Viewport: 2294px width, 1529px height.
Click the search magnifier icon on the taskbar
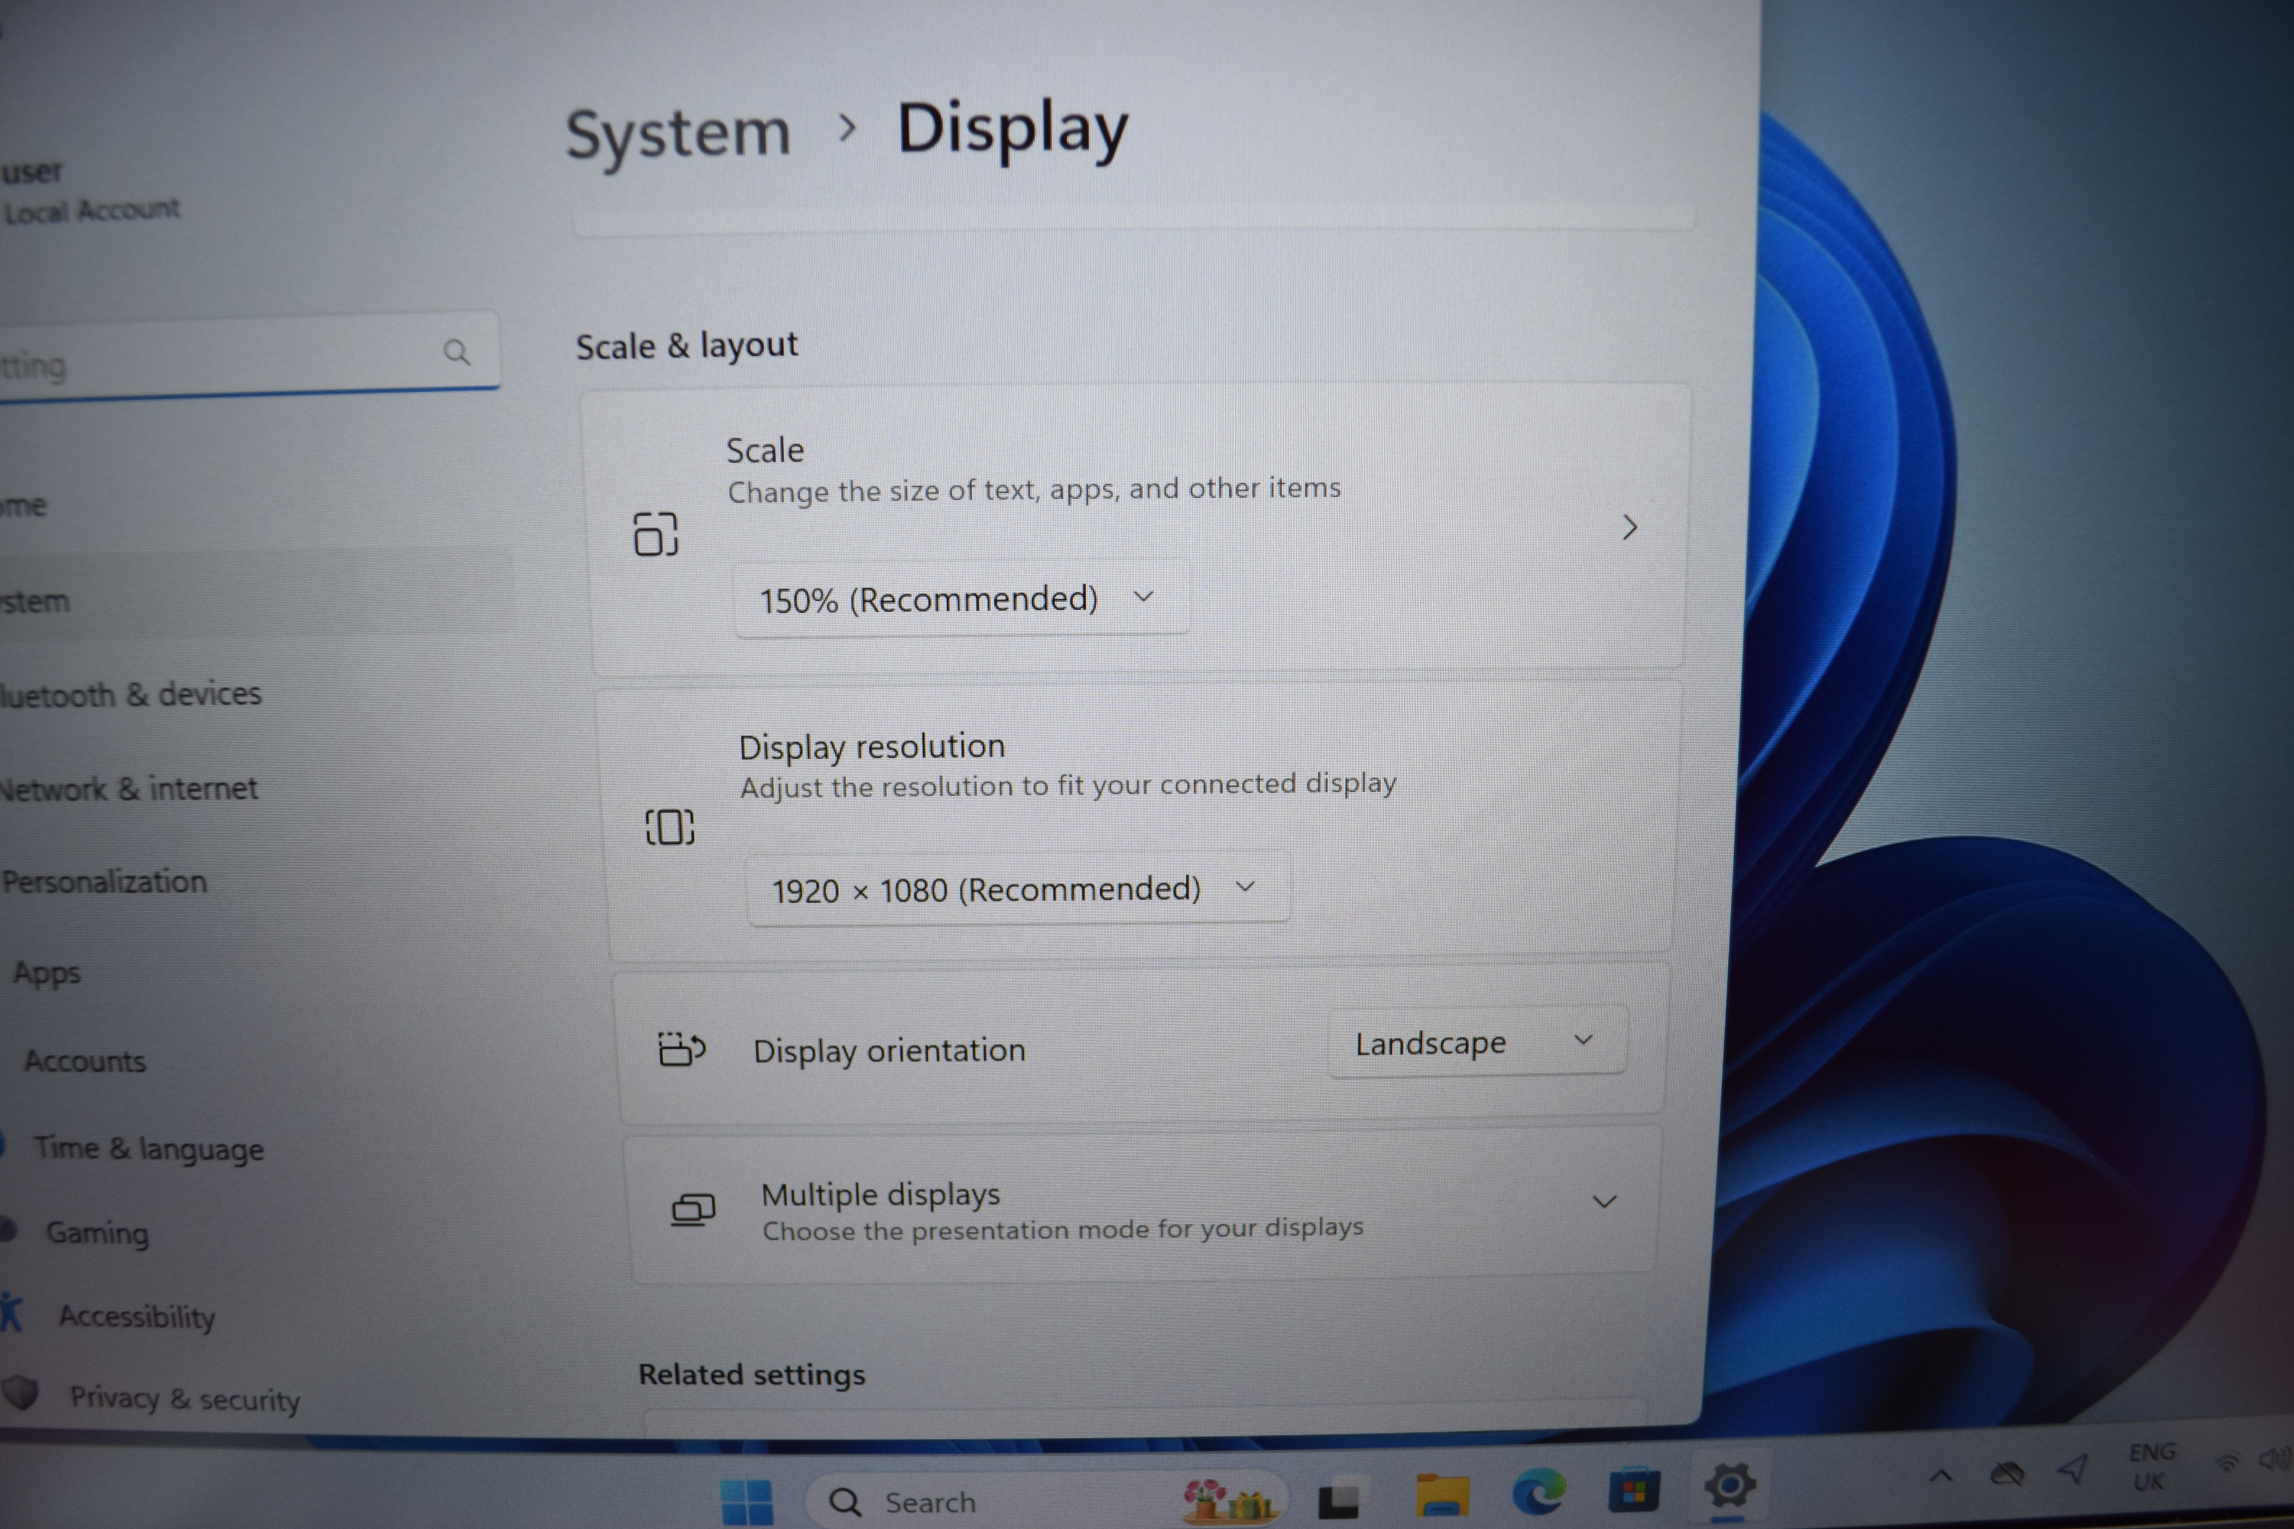(x=845, y=1502)
